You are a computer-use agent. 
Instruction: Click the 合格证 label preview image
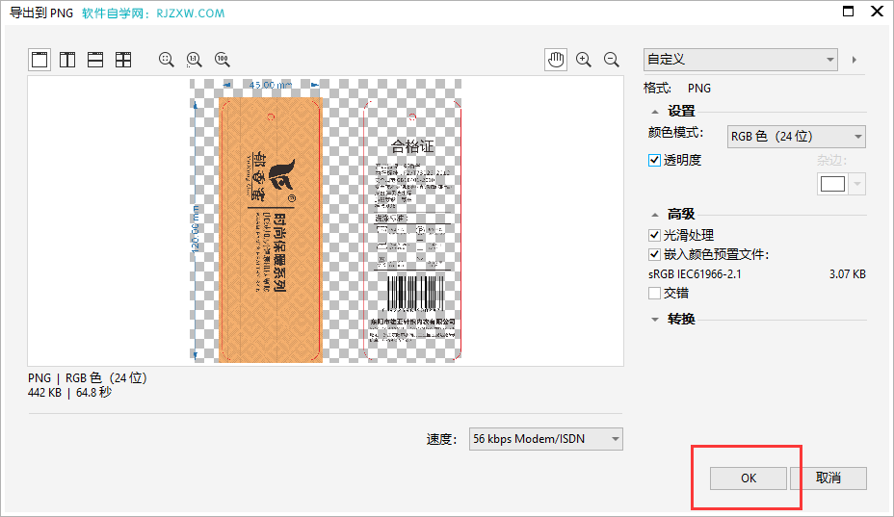412,230
